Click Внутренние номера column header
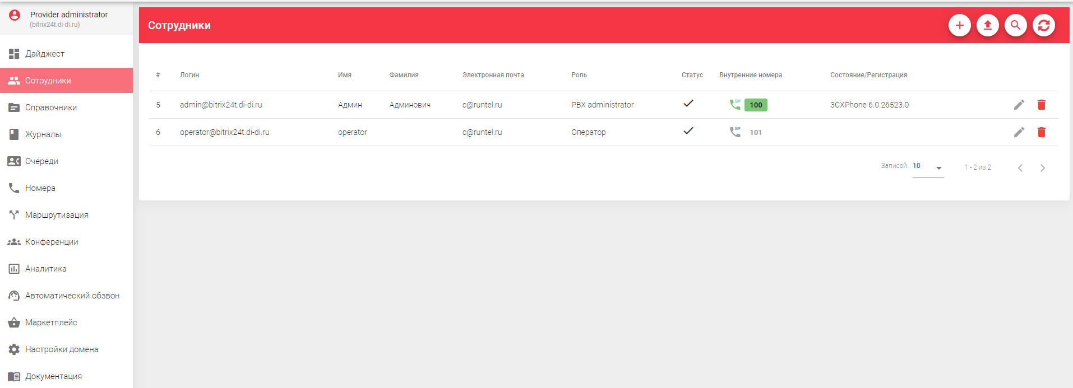1073x388 pixels. click(x=751, y=75)
